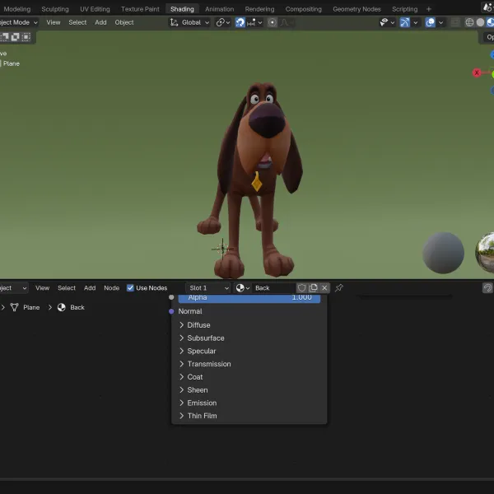Click the transform orientation axes icon
The width and height of the screenshot is (494, 494).
(x=174, y=22)
